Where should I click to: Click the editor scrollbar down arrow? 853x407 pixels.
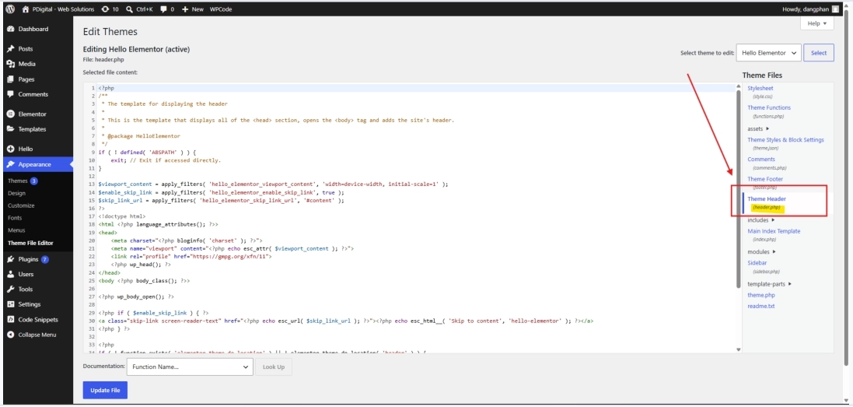[x=738, y=349]
